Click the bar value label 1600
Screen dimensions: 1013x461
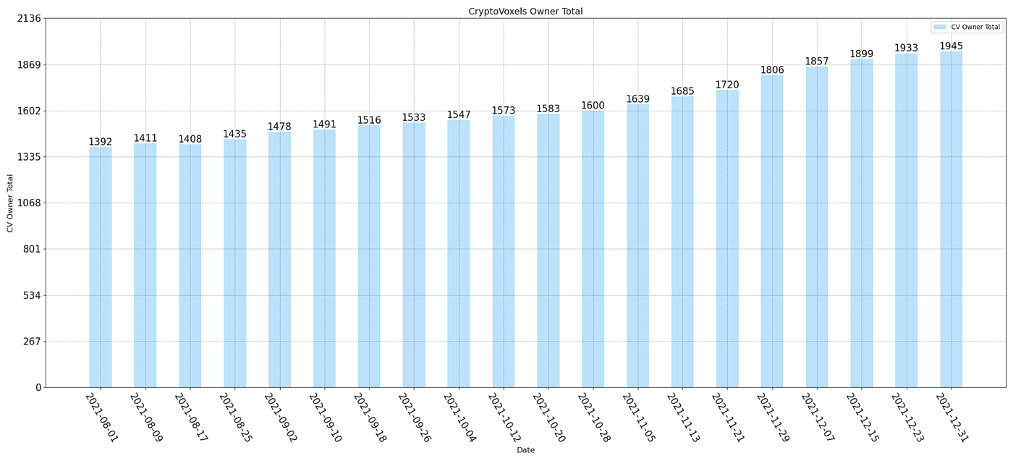click(593, 106)
